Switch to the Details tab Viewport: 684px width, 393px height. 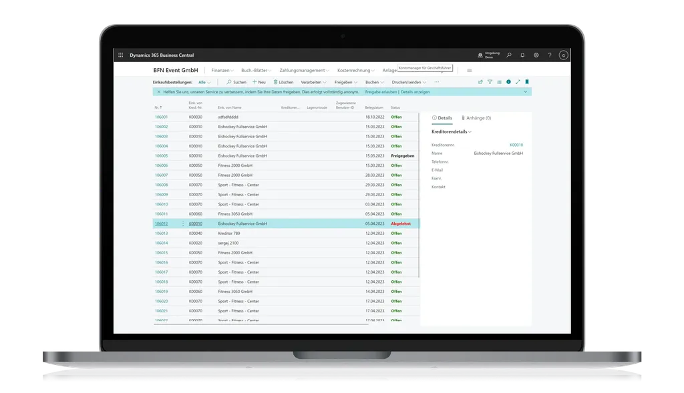coord(442,118)
